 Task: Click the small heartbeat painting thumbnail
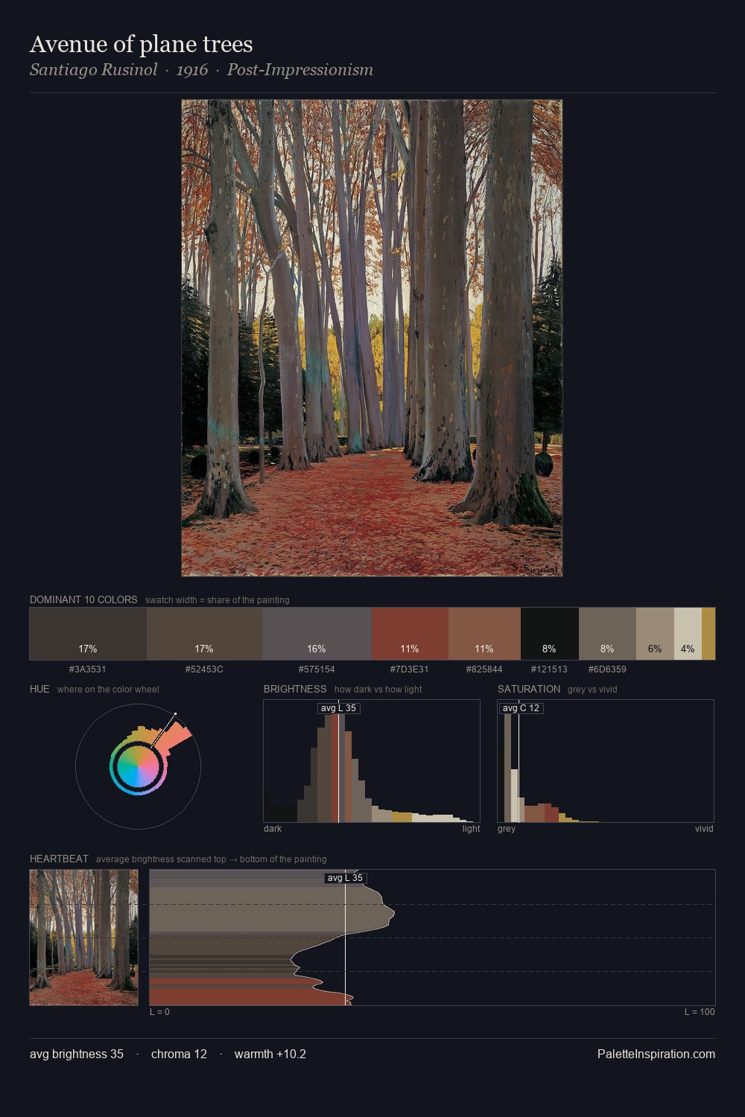click(83, 938)
